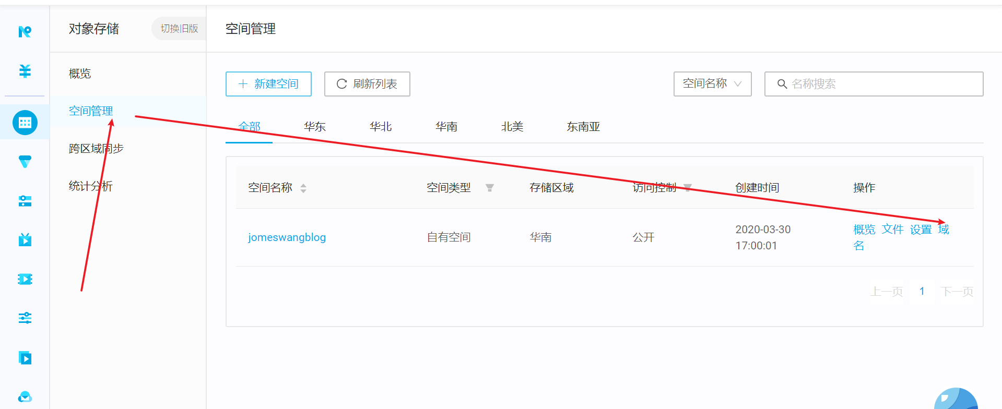Click the 上一页 pagination button
Viewport: 1002px width, 409px height.
(x=886, y=292)
